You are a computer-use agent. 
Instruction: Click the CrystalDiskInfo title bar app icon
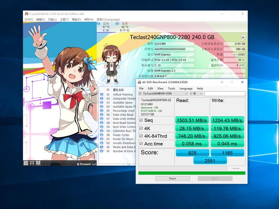point(26,13)
